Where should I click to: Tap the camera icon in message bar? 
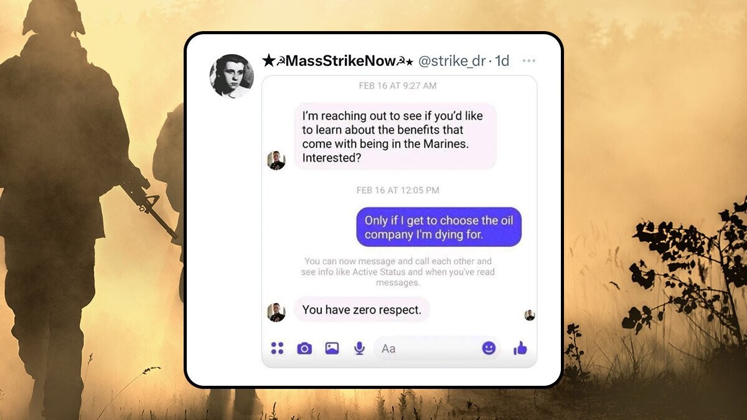coord(304,348)
